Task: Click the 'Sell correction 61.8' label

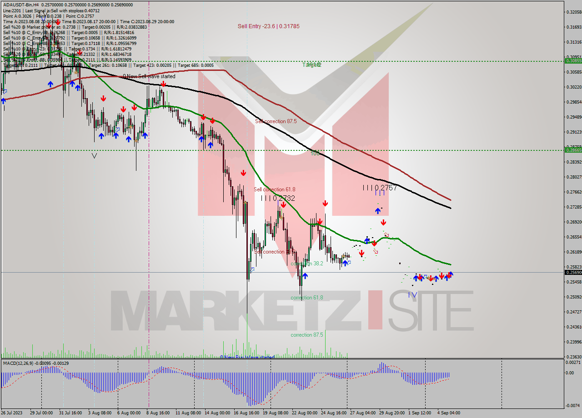Action: [x=275, y=189]
